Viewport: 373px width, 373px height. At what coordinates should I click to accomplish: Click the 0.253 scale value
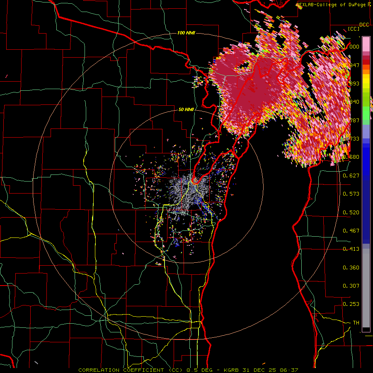pyautogui.click(x=351, y=304)
